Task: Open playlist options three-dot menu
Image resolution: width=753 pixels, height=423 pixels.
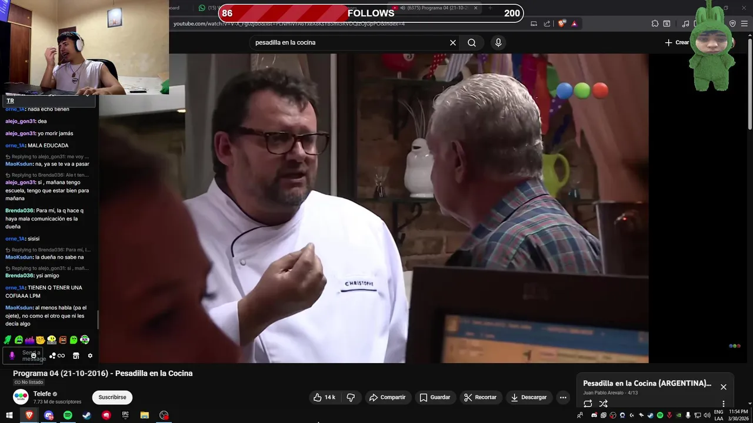Action: [x=723, y=404]
